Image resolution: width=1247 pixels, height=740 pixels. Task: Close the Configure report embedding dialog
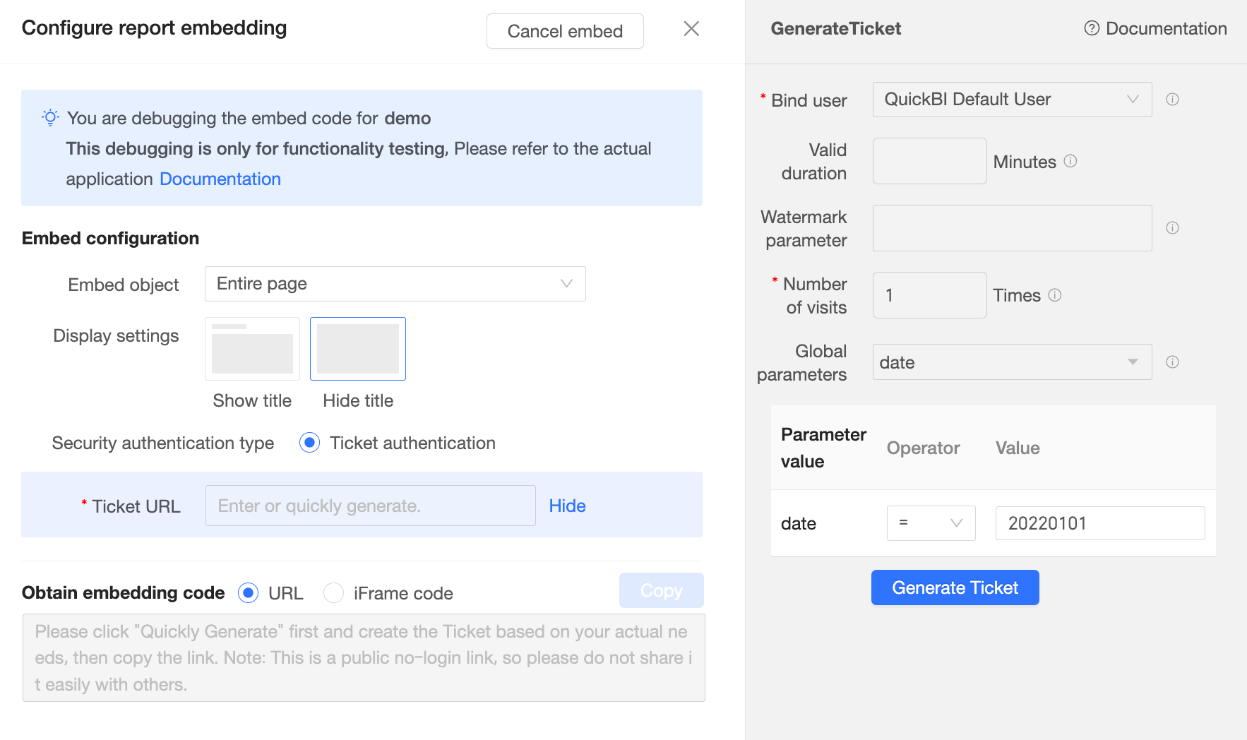pos(691,28)
